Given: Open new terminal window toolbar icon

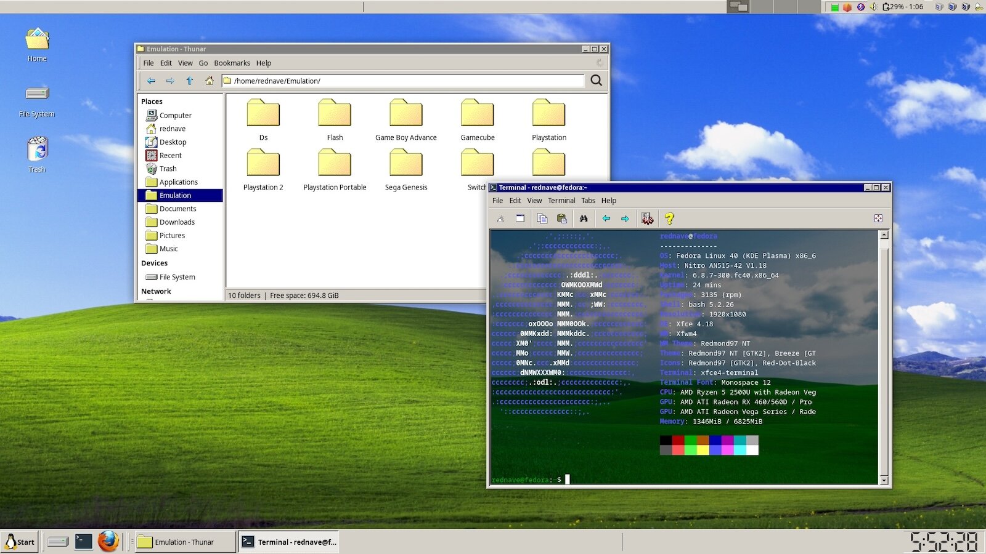Looking at the screenshot, I should [x=520, y=219].
